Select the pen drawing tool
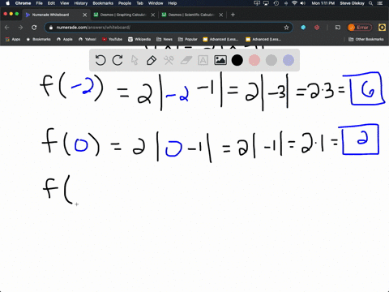This screenshot has width=389, height=292. (152, 60)
